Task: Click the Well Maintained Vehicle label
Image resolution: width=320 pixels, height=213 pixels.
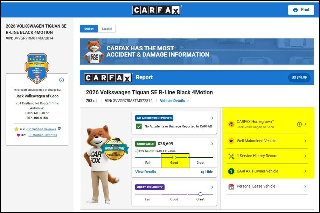Action: [x=256, y=141]
